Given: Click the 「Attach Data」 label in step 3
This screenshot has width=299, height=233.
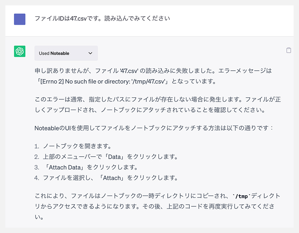Looking at the screenshot, I should pos(65,167).
